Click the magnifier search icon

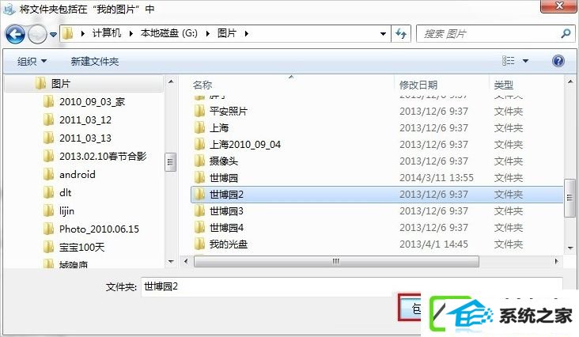566,34
